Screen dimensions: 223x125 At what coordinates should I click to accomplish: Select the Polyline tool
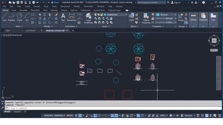click(11, 17)
